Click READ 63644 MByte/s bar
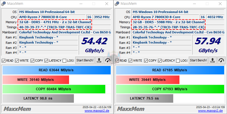This screenshot has width=227, height=114. [57, 70]
